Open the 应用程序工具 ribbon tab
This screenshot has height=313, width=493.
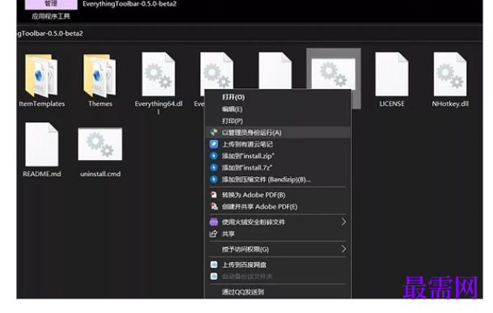tap(51, 16)
